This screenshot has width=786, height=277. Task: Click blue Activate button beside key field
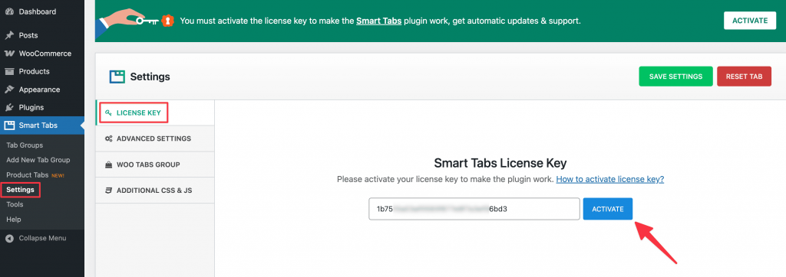tap(608, 209)
